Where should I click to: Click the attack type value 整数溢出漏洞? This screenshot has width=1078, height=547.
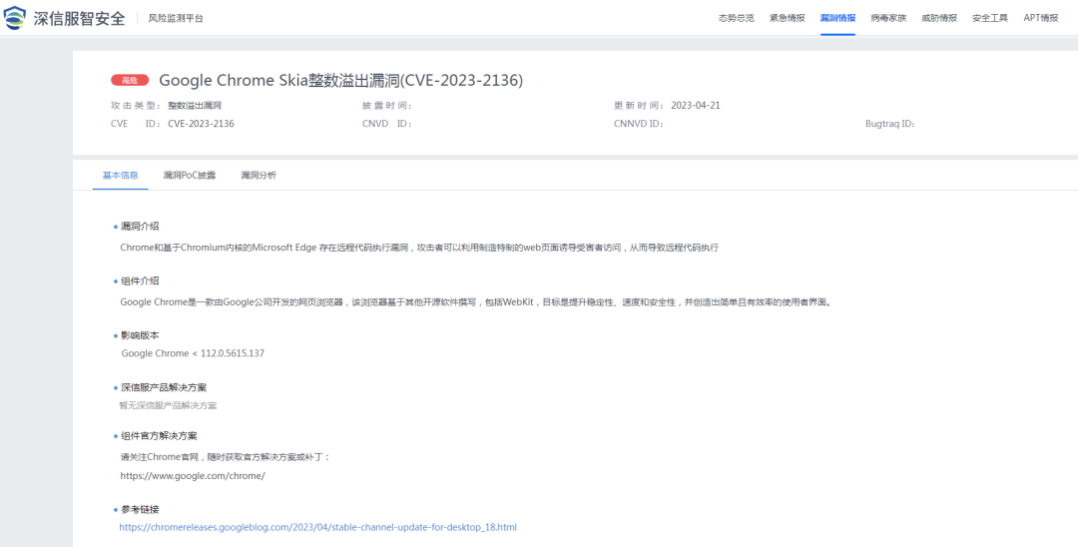pyautogui.click(x=195, y=106)
